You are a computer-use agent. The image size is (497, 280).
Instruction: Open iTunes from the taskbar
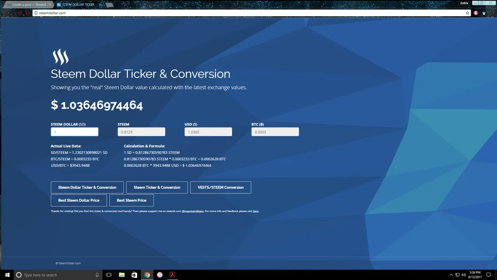click(160, 275)
